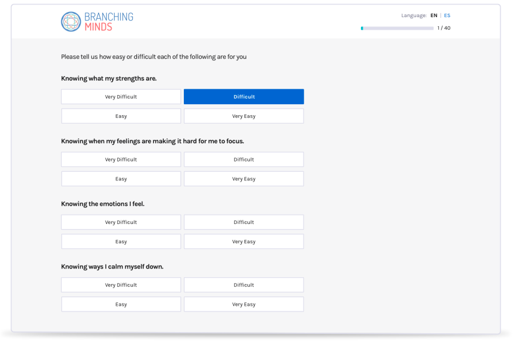Choose Very Difficult for knowing my strengths
515x343 pixels.
pyautogui.click(x=121, y=97)
